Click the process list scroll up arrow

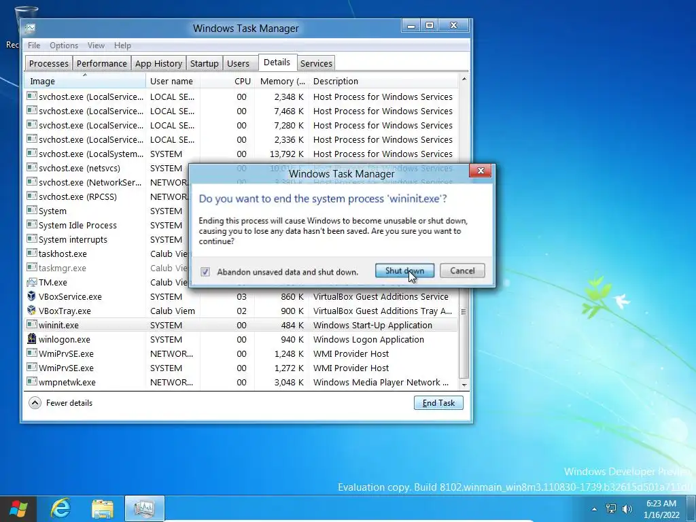pos(464,79)
